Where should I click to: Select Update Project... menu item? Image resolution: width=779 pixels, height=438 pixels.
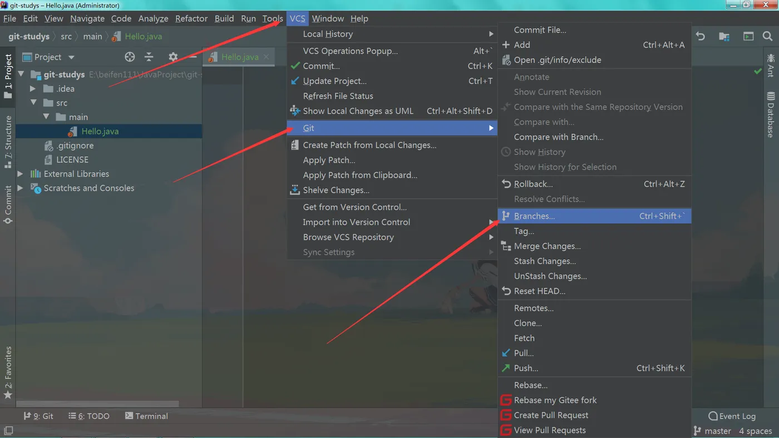(x=392, y=81)
